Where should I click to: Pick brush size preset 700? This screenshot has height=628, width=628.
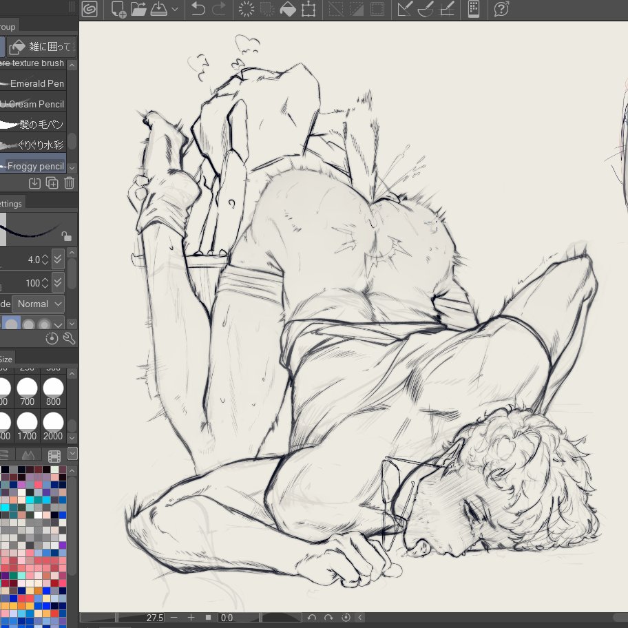pos(27,391)
